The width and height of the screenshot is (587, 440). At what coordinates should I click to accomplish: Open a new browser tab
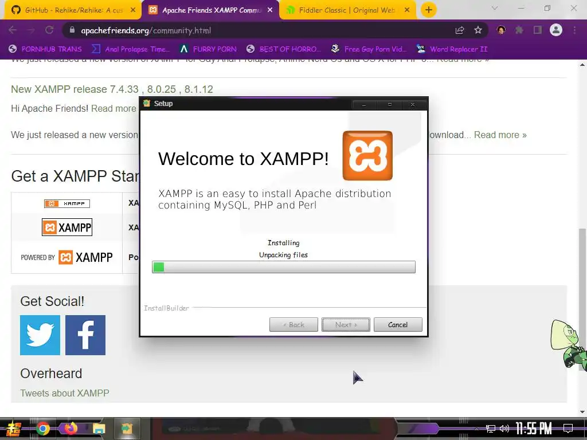pyautogui.click(x=429, y=10)
